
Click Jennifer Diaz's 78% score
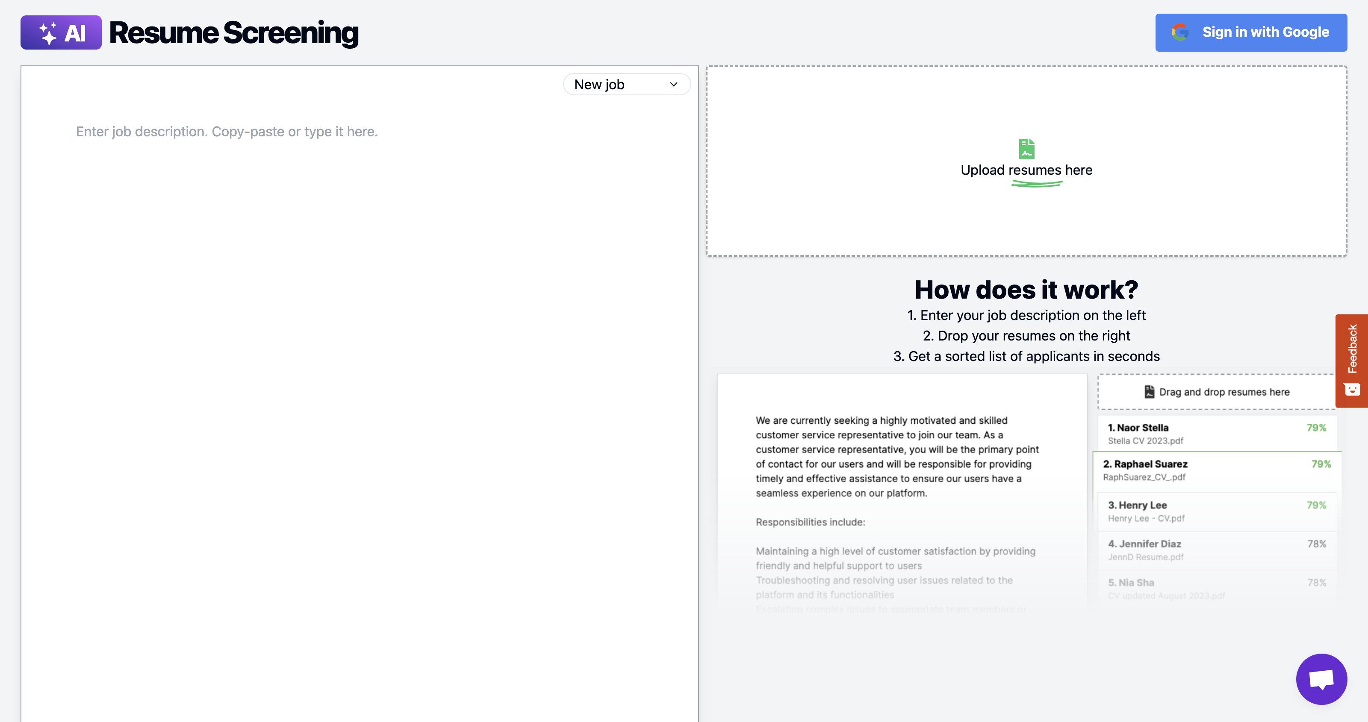(1317, 543)
